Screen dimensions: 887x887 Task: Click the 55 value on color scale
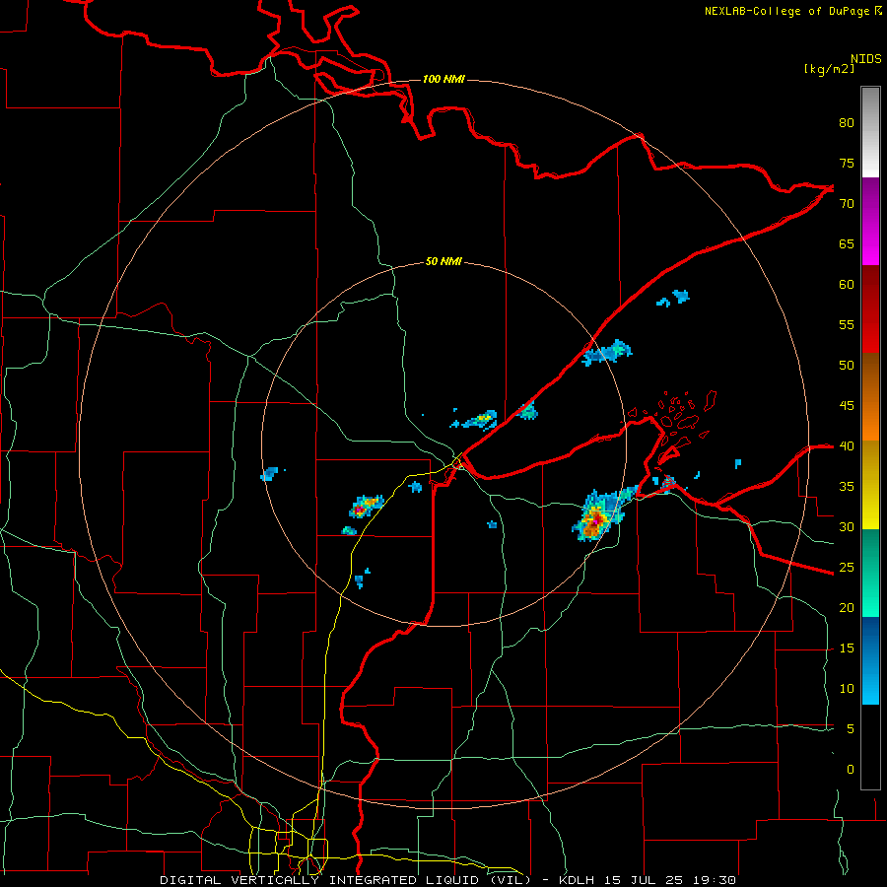tap(847, 324)
